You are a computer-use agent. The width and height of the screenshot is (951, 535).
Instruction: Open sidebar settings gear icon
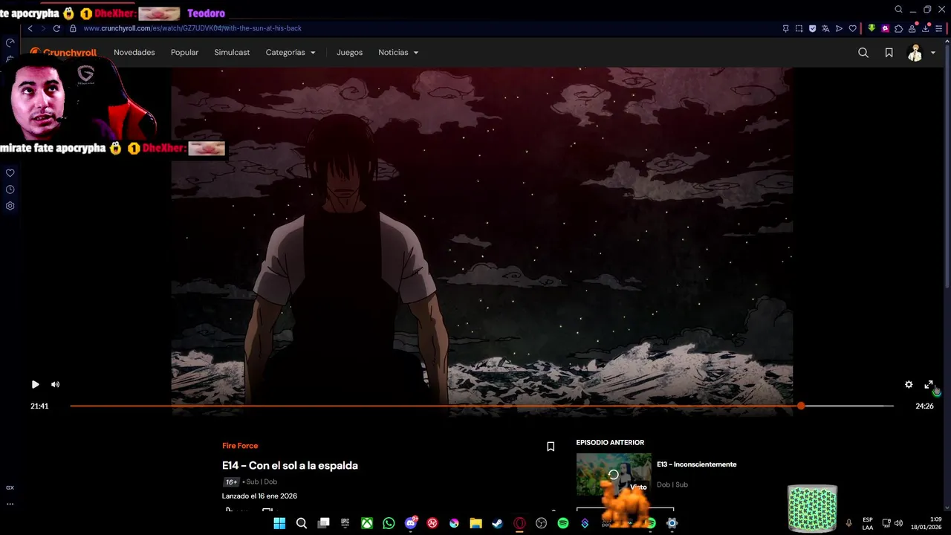click(10, 206)
